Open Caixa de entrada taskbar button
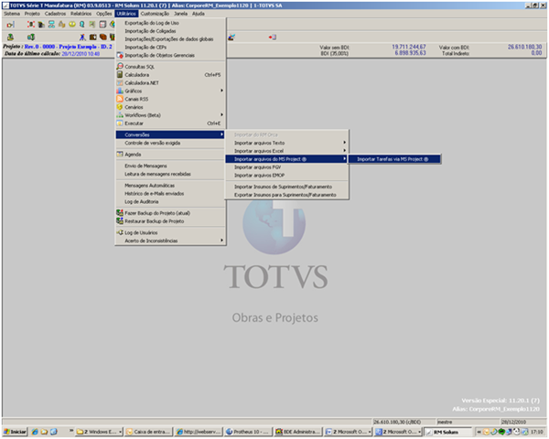 click(x=149, y=432)
